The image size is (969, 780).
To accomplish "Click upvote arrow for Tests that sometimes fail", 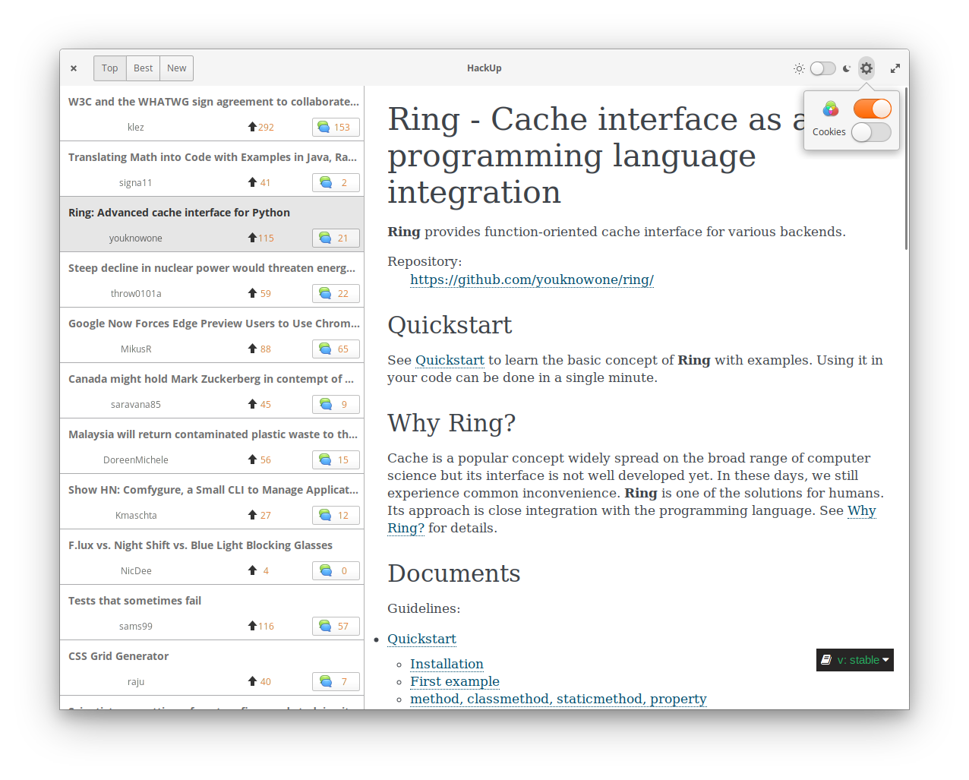I will [252, 626].
